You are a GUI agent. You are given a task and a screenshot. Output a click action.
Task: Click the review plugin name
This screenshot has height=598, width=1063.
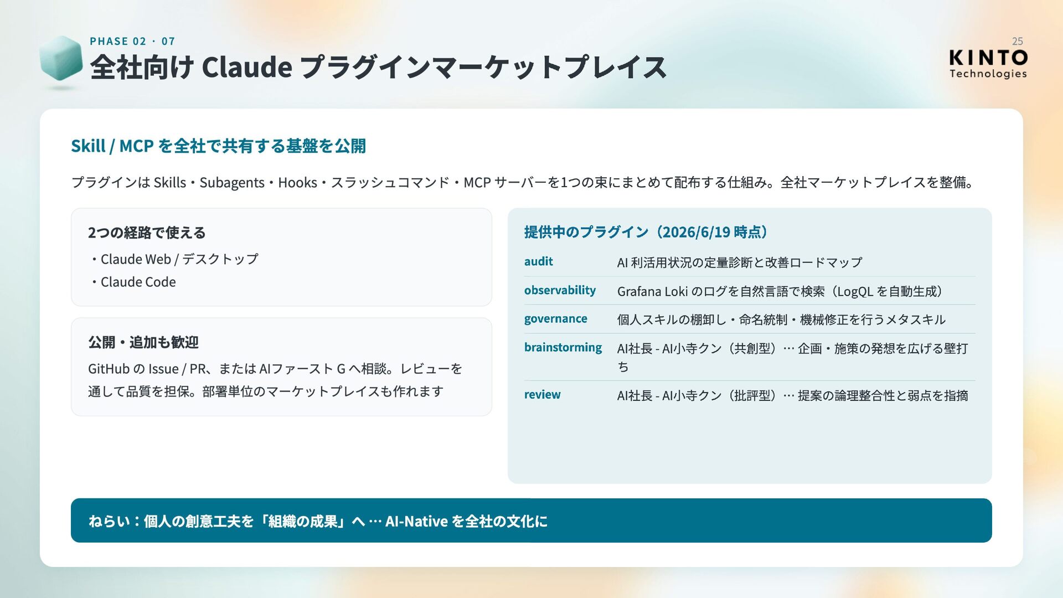pos(543,395)
